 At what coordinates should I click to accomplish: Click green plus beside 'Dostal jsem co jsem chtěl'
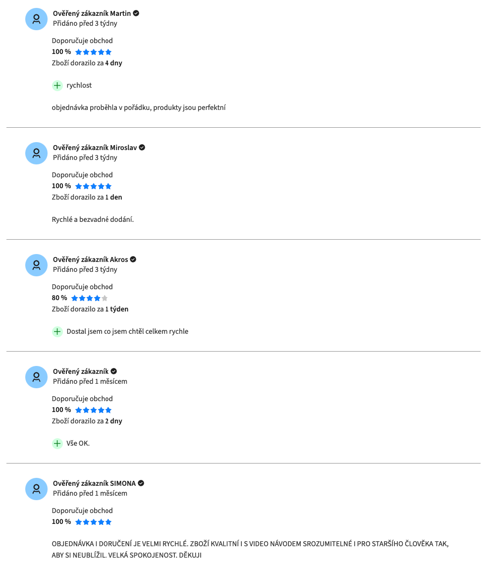pos(57,331)
